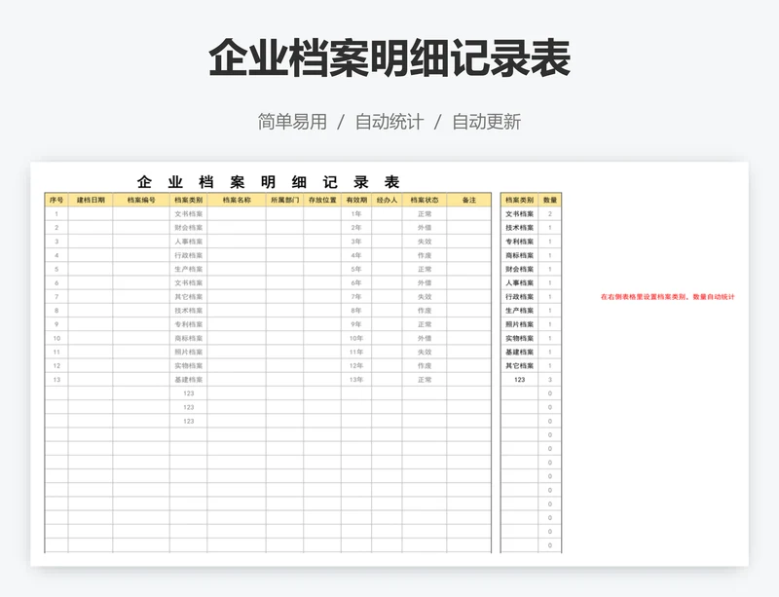Click bold 财会档案 in summary table

(x=519, y=269)
